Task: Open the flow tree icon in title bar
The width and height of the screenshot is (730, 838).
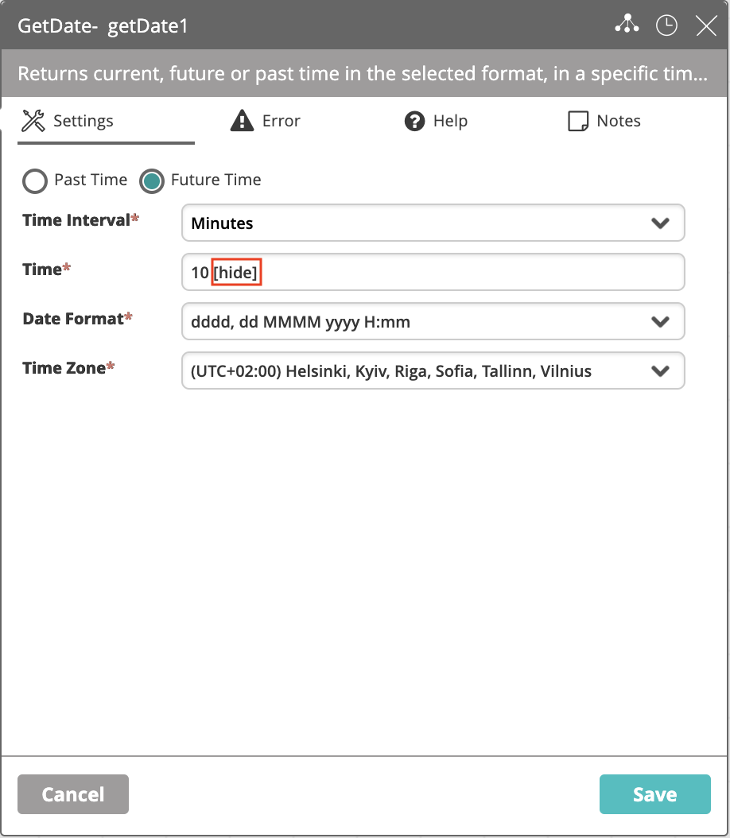Action: pos(627,25)
